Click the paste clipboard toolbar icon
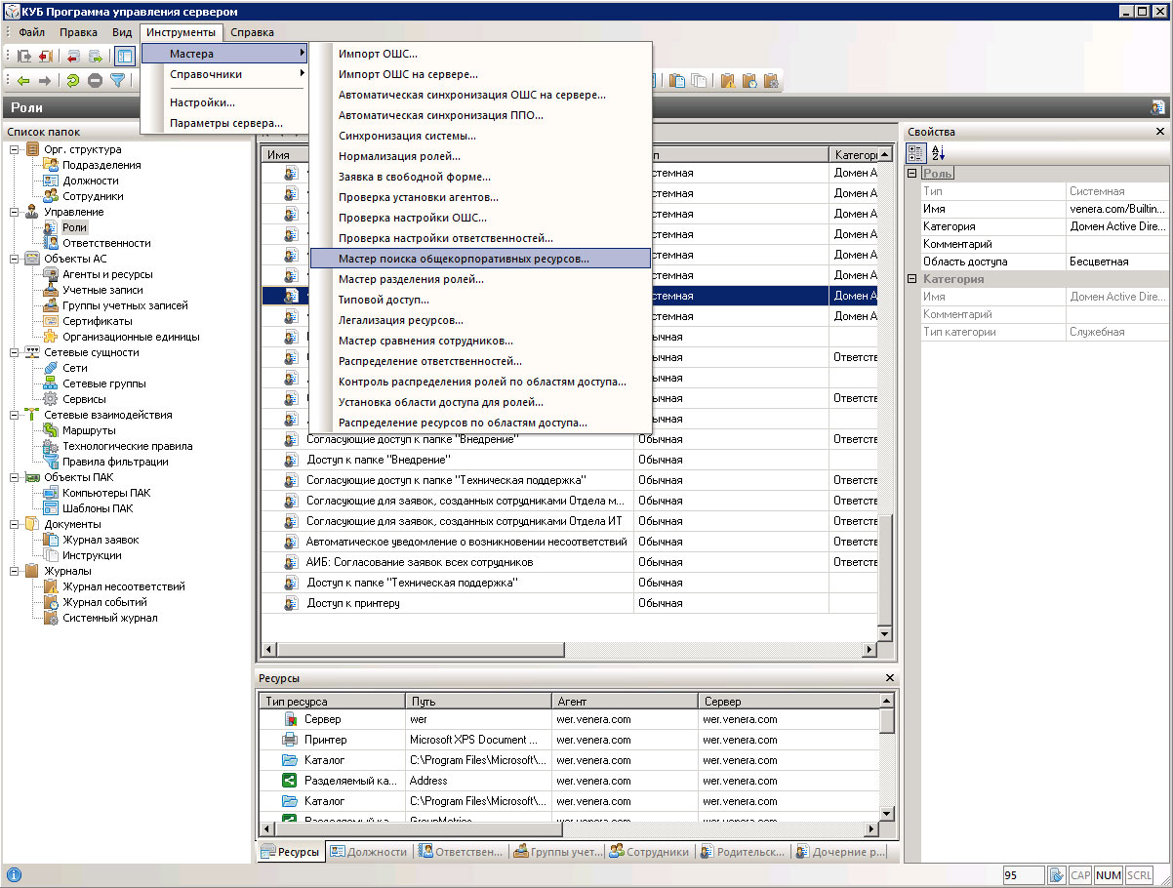The width and height of the screenshot is (1173, 888). pos(678,81)
